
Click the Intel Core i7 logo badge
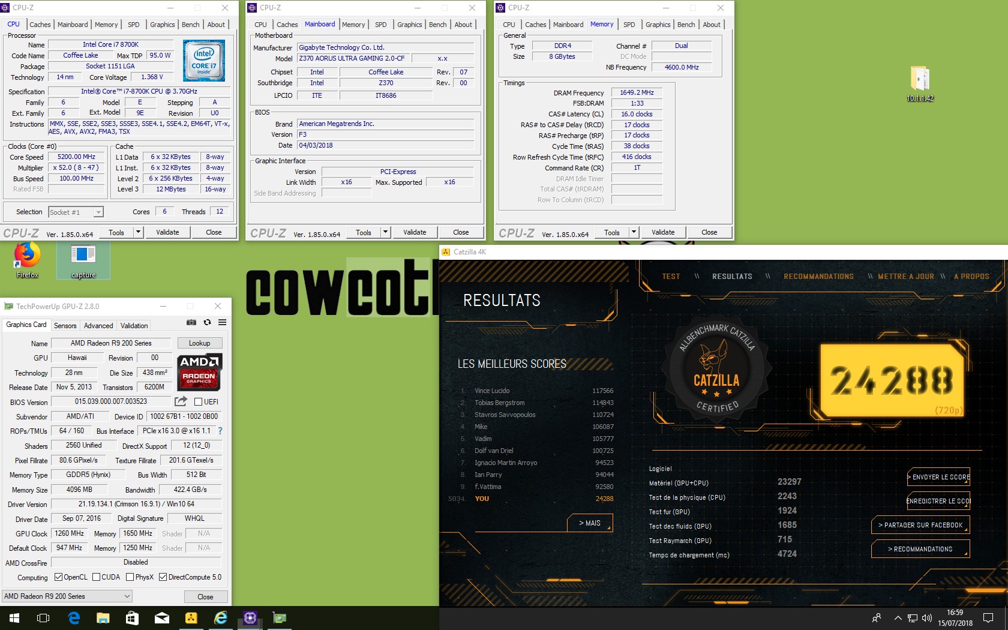tap(204, 61)
